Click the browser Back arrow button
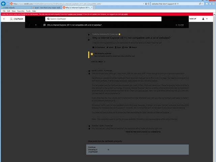The width and height of the screenshot is (216, 162). [x=3, y=4]
